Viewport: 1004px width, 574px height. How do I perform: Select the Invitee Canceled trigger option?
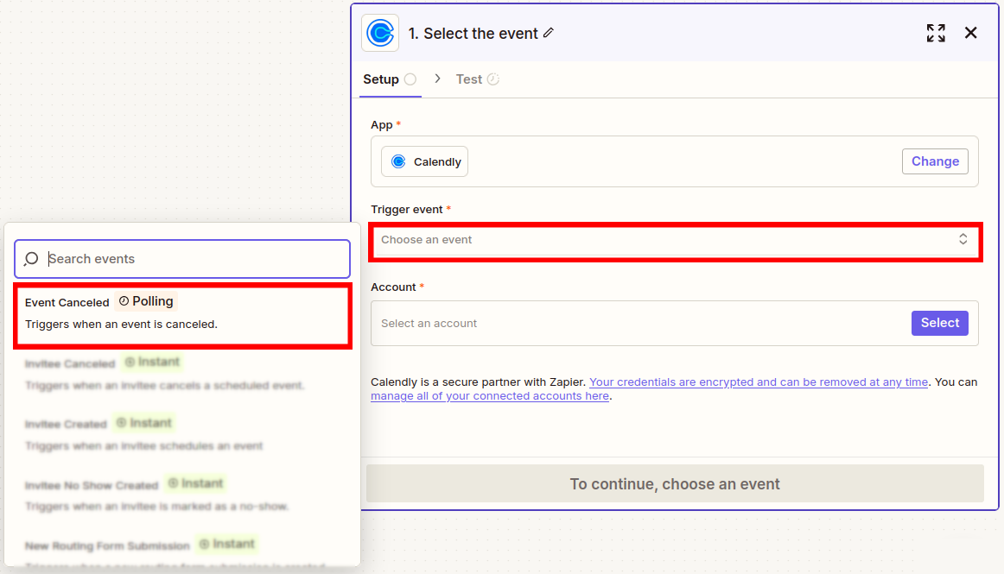(x=182, y=374)
